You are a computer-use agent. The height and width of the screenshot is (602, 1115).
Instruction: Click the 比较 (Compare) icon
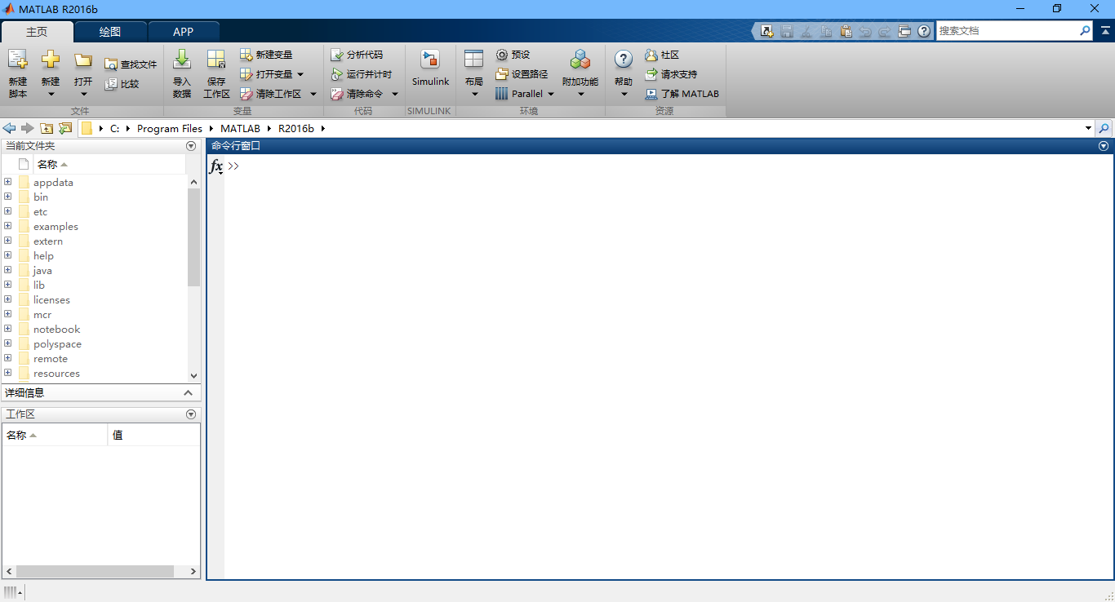point(111,84)
